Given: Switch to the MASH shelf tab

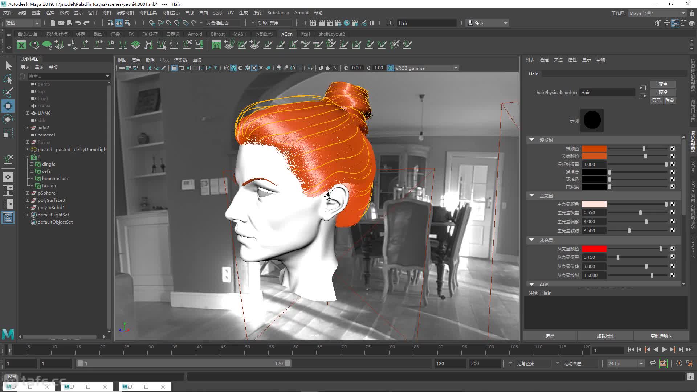Looking at the screenshot, I should [240, 34].
